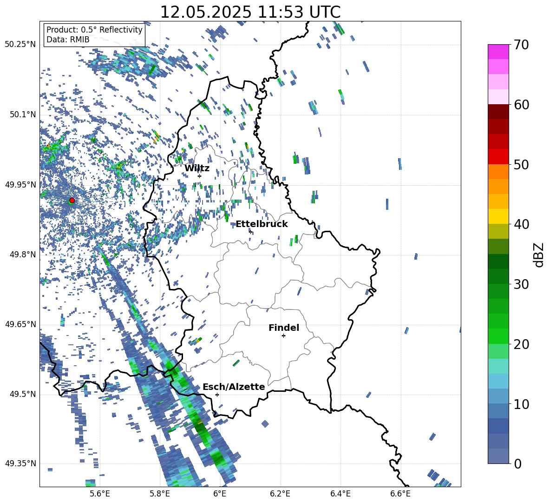Click the cross marker below Findel
Viewport: 550px width, 503px height.
coord(284,336)
